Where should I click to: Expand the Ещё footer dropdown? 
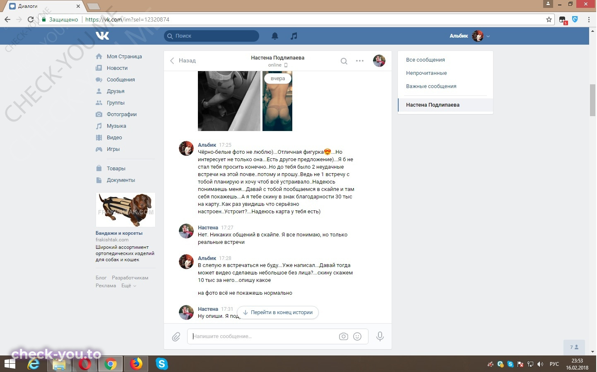pos(129,286)
